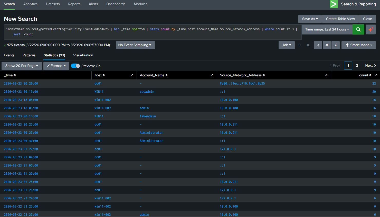Click the Splunk logo next to Search & Reporting

click(334, 4)
